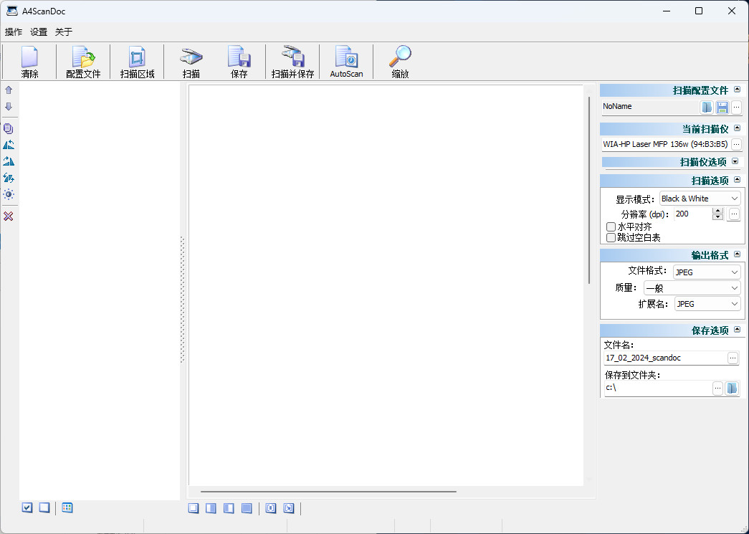Open the 操作 menu

[14, 32]
